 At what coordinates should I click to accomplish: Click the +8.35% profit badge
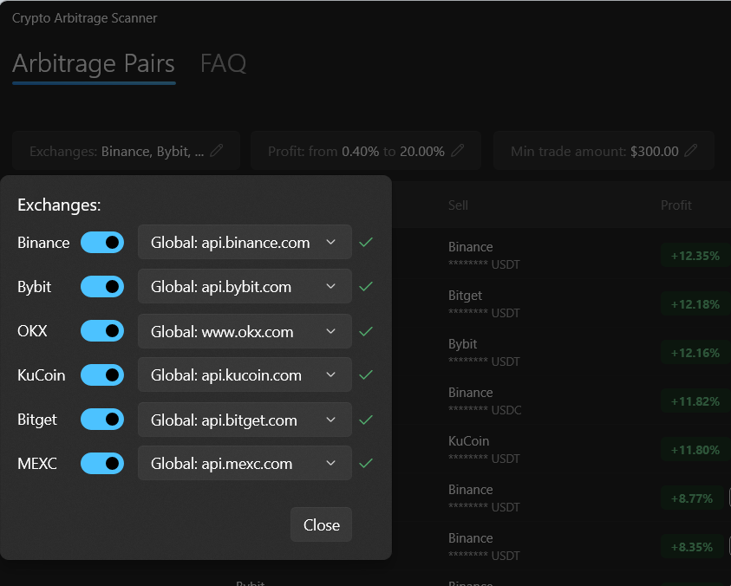(692, 547)
